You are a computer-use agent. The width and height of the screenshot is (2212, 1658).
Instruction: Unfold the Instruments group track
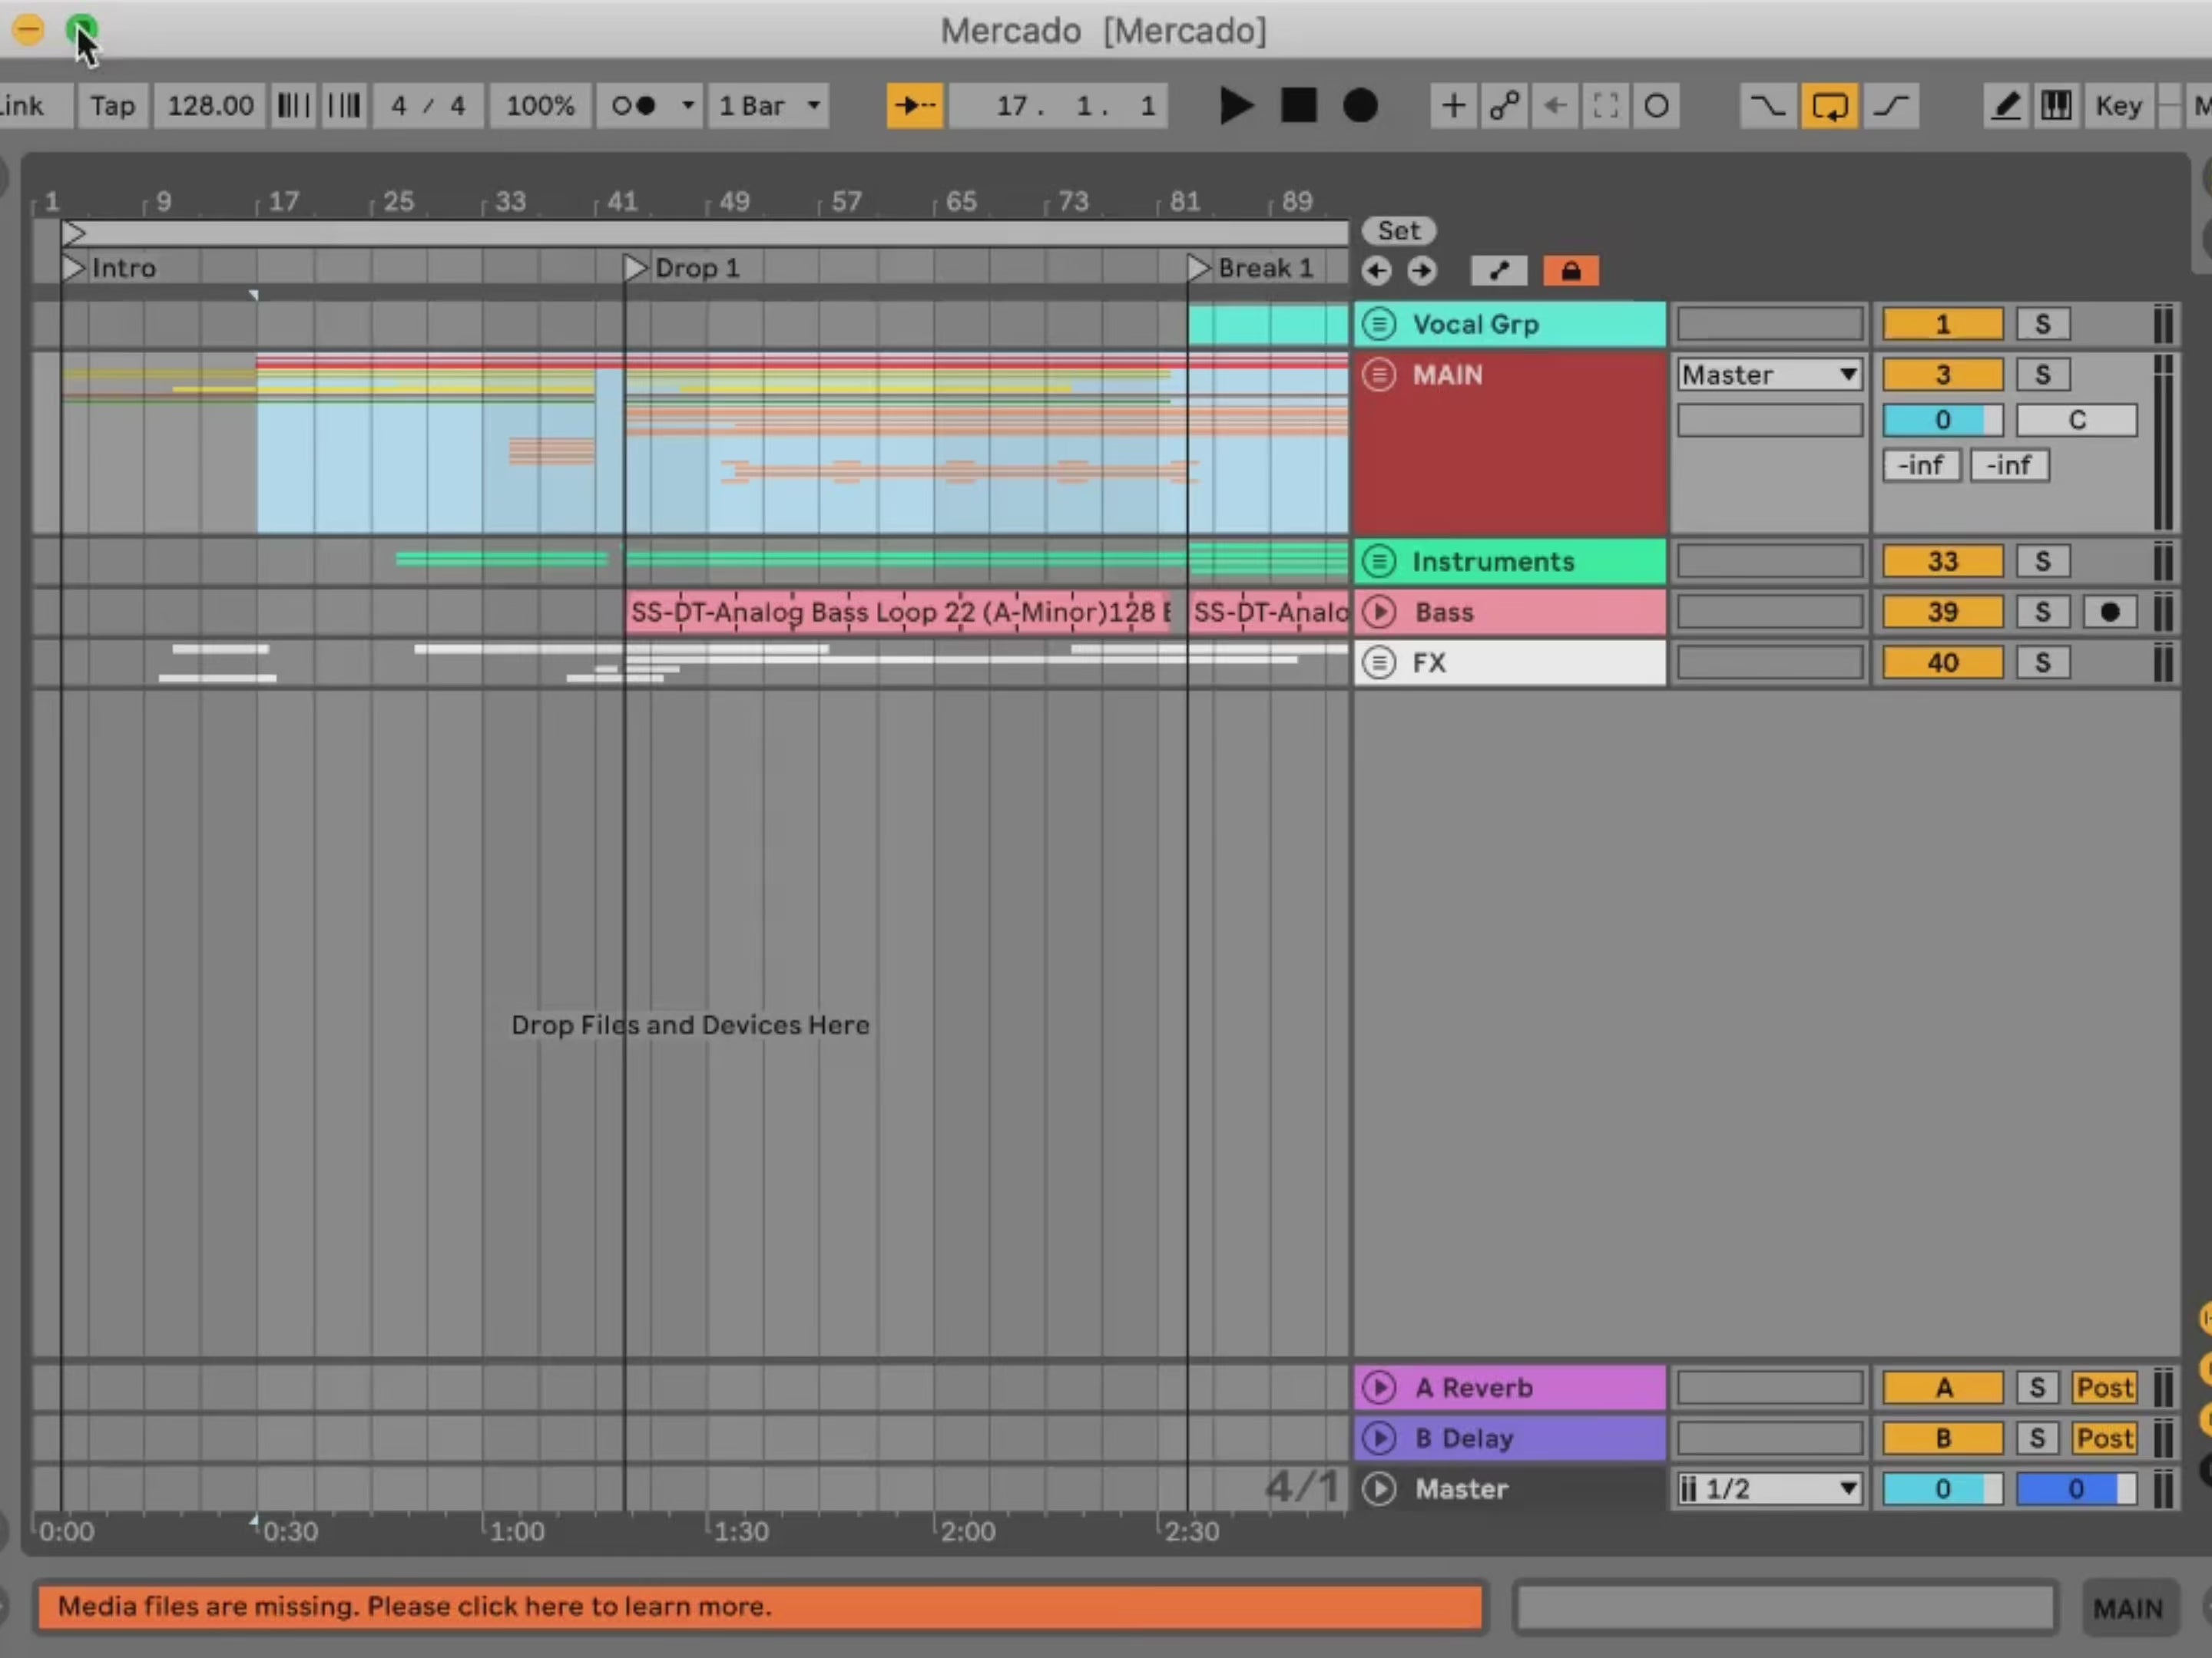1379,562
